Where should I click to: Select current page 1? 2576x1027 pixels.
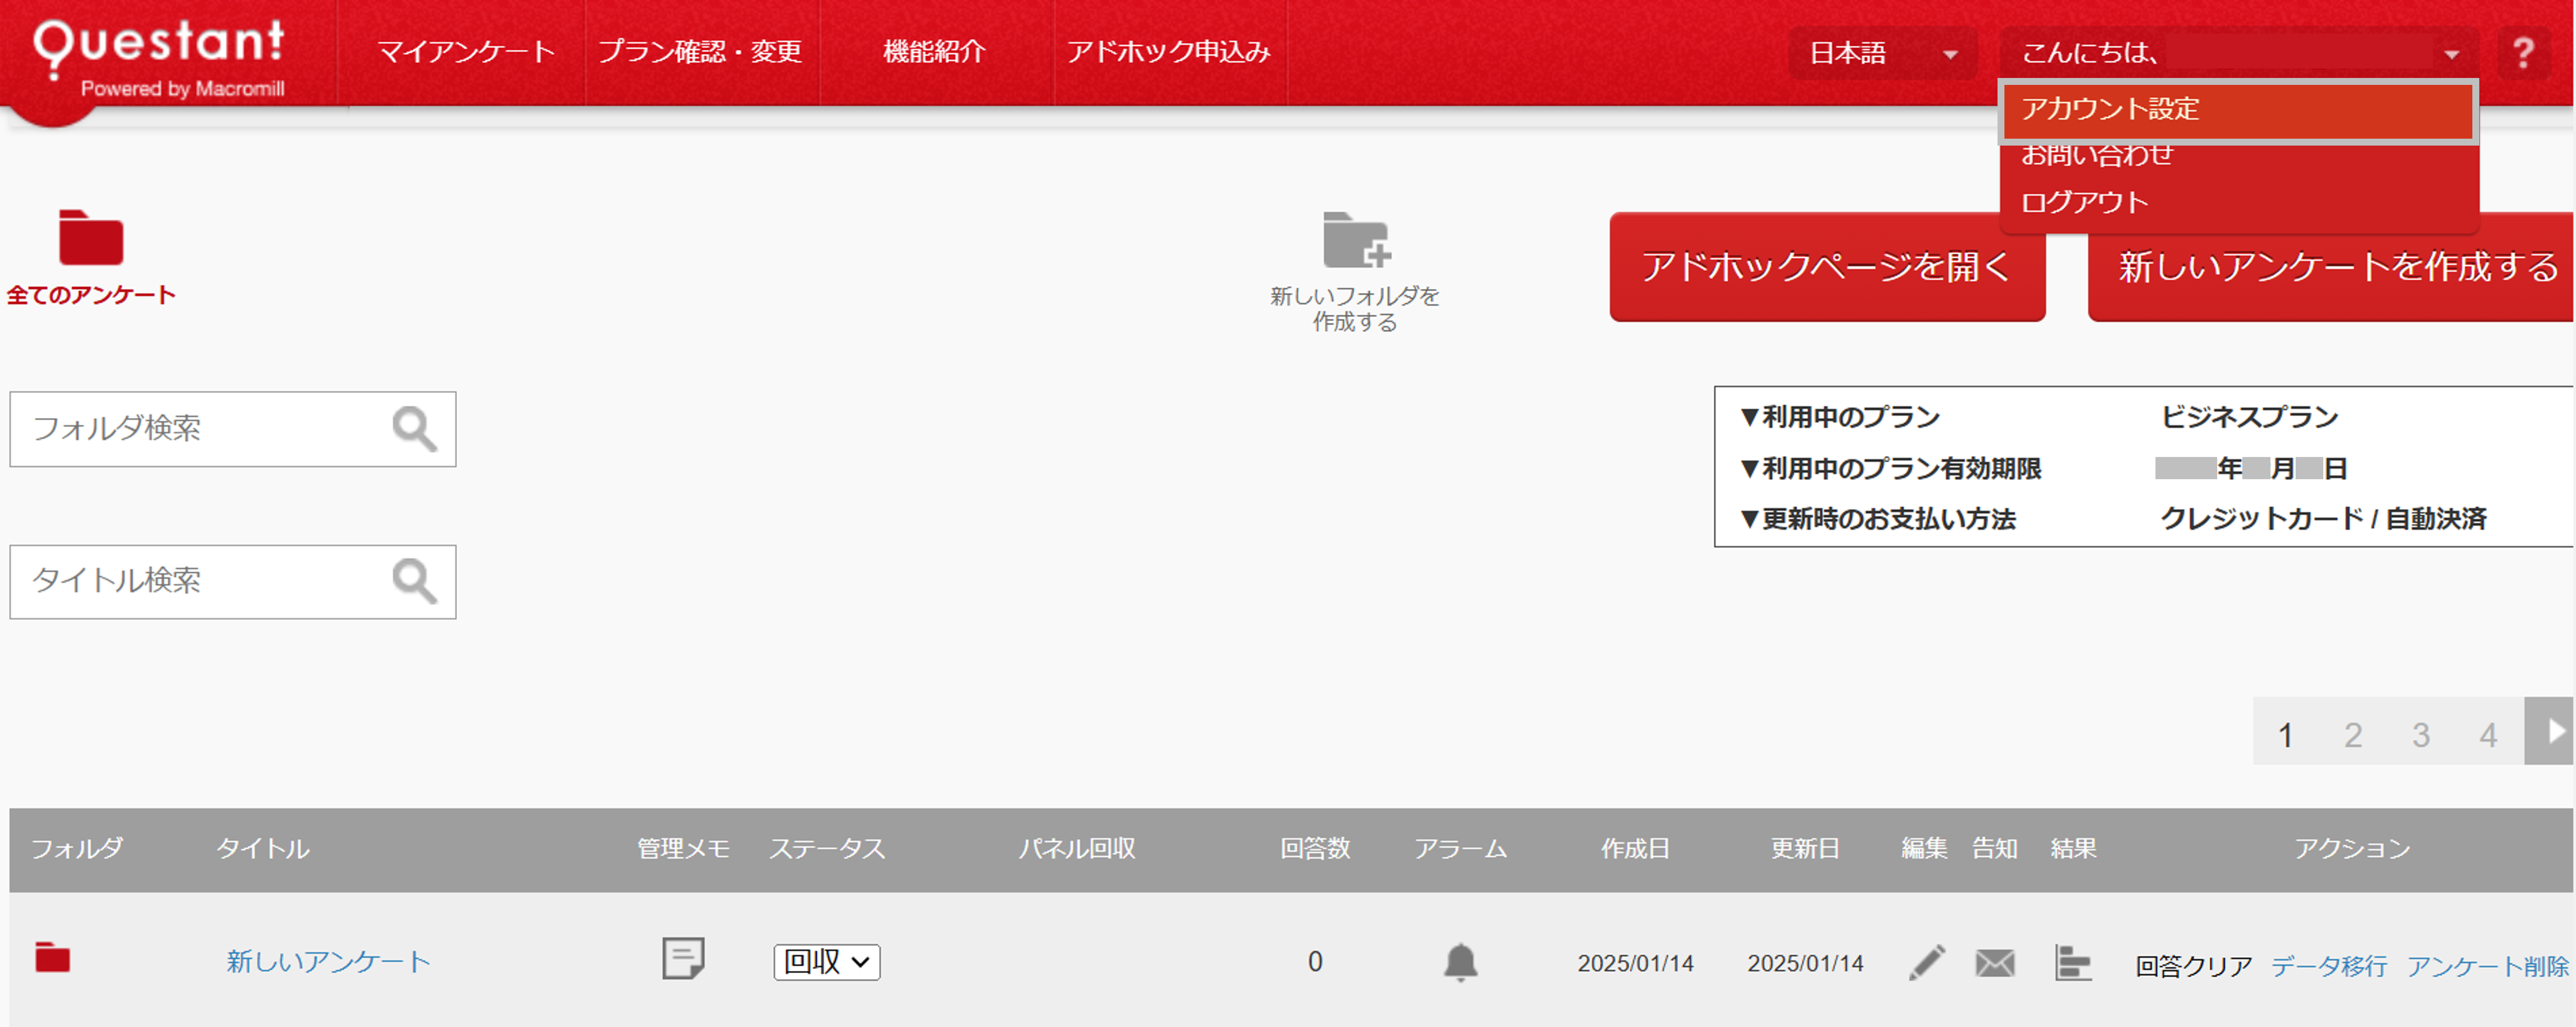tap(2285, 735)
